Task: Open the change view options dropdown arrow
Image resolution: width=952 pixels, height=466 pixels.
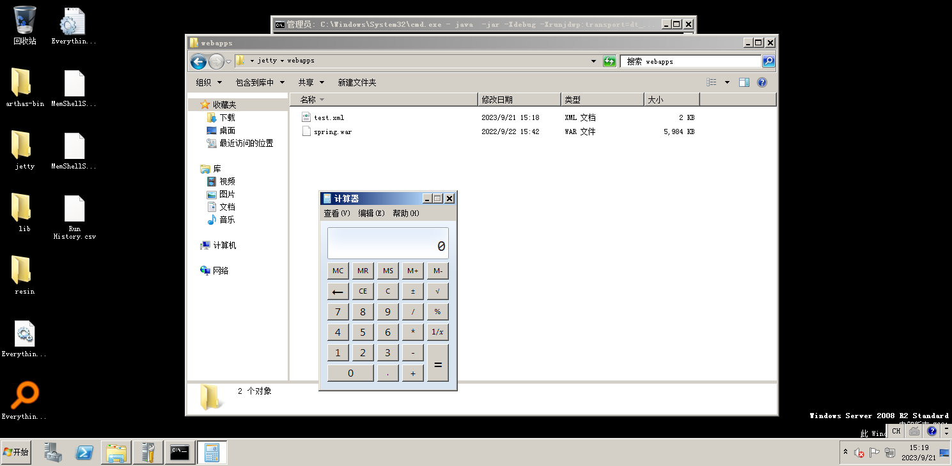Action: pyautogui.click(x=727, y=82)
